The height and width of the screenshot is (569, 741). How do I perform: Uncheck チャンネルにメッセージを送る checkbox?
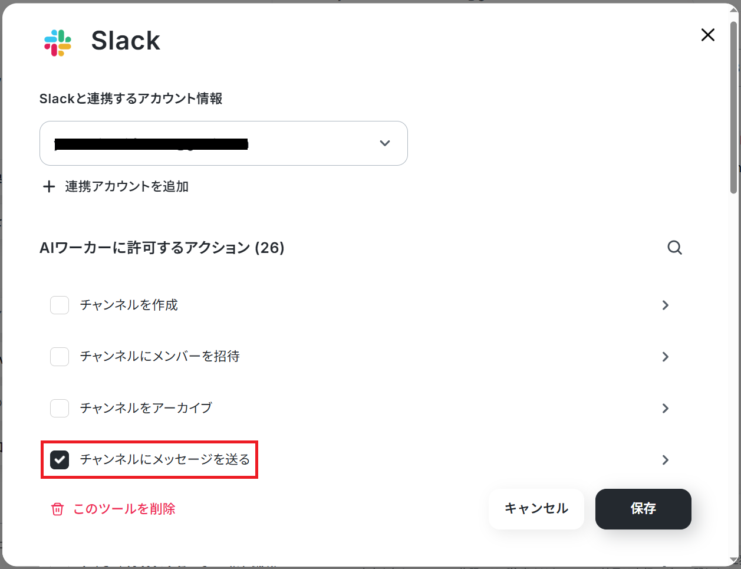[x=60, y=460]
